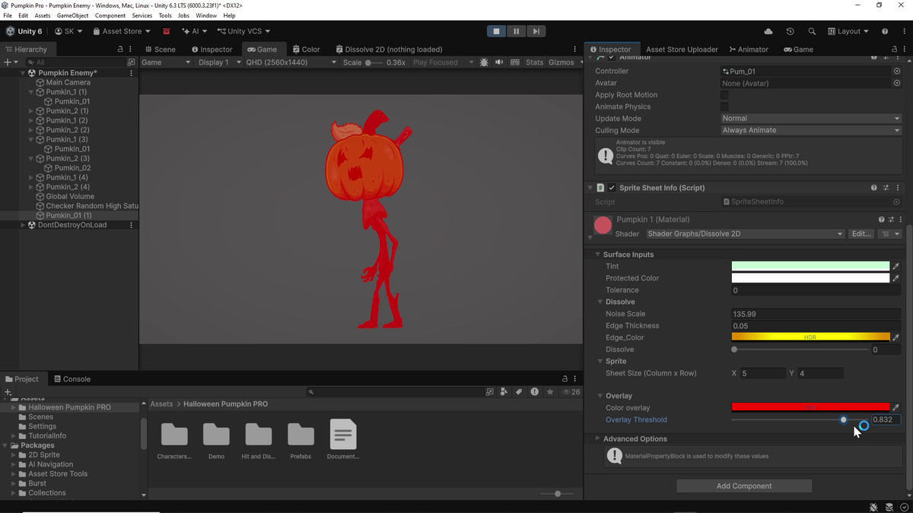The height and width of the screenshot is (513, 913).
Task: Pick Controller object with the circle picker
Action: tap(896, 71)
